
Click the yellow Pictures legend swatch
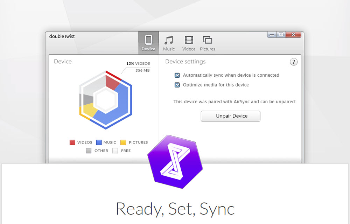click(x=123, y=142)
